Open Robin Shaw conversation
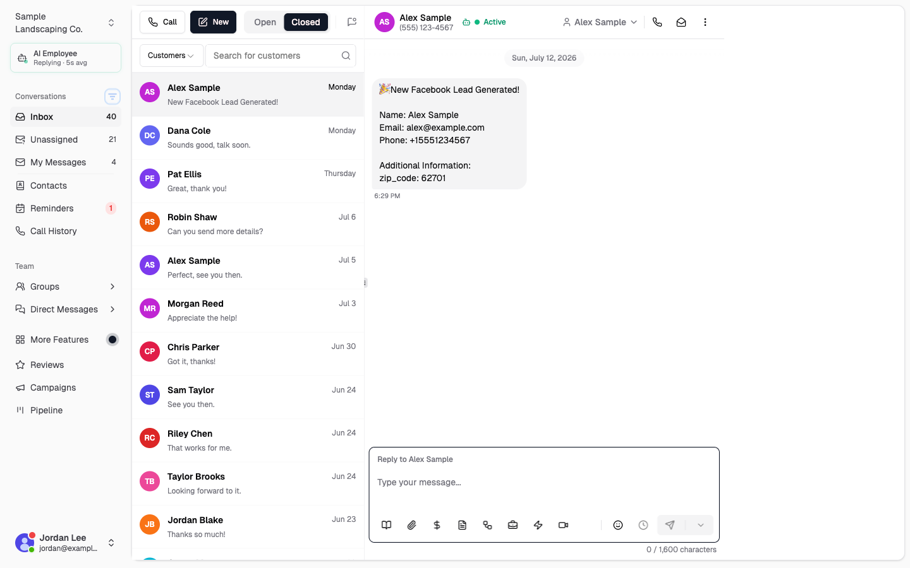 coord(248,224)
